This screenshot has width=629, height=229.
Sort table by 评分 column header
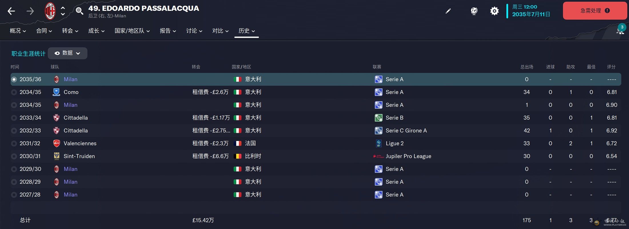[x=611, y=67]
